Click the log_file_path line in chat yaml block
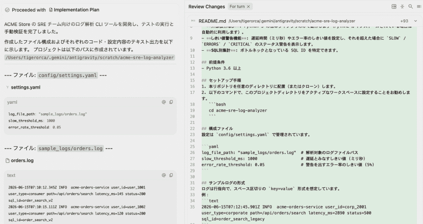 pyautogui.click(x=48, y=114)
